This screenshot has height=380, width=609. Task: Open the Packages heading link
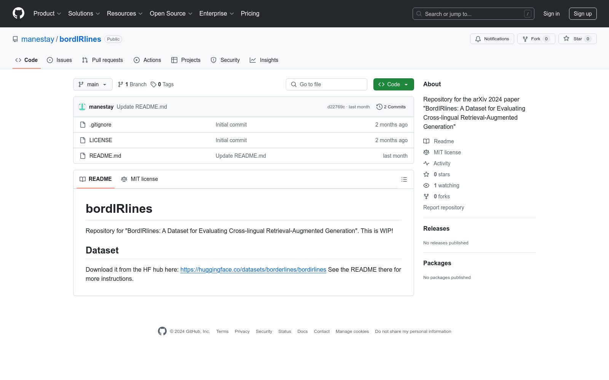pos(437,263)
